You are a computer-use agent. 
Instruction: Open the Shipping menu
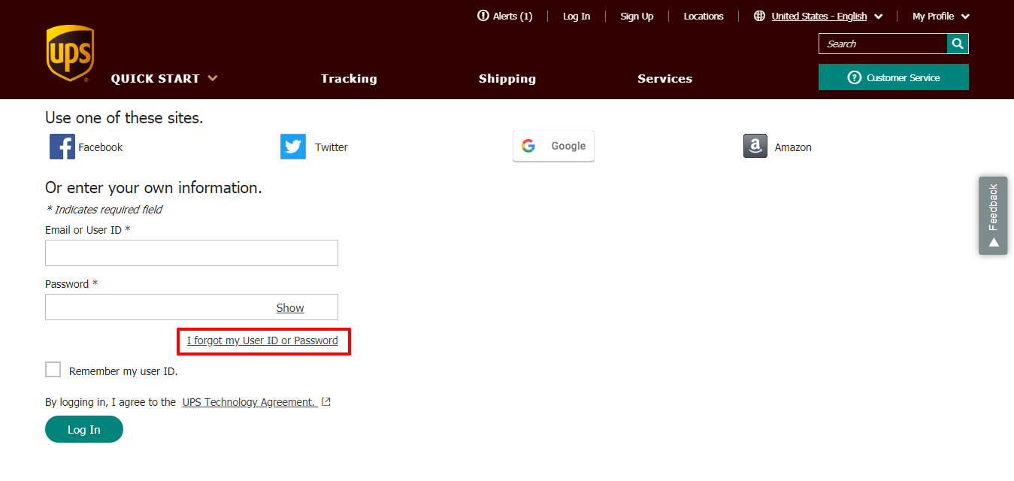(x=507, y=78)
